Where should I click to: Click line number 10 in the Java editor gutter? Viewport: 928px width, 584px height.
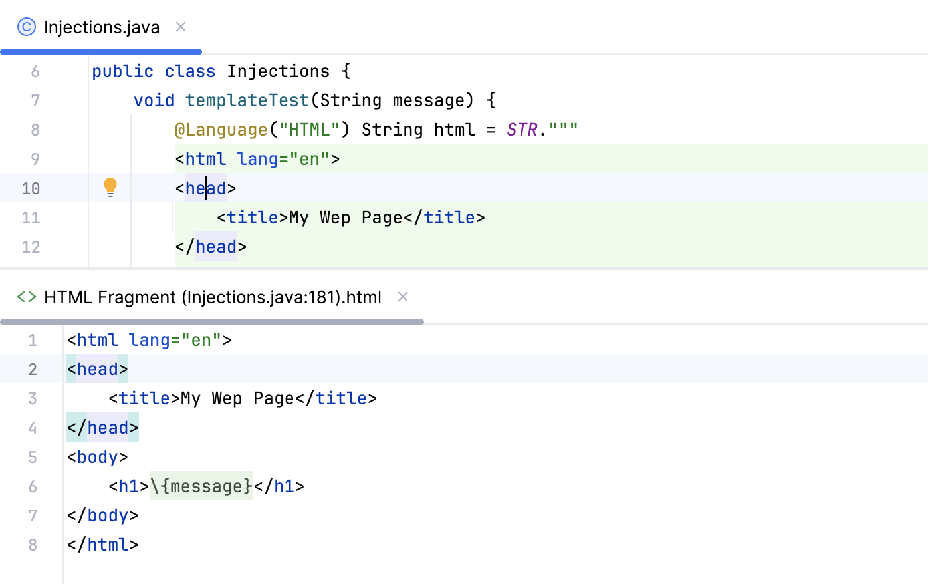pos(31,188)
